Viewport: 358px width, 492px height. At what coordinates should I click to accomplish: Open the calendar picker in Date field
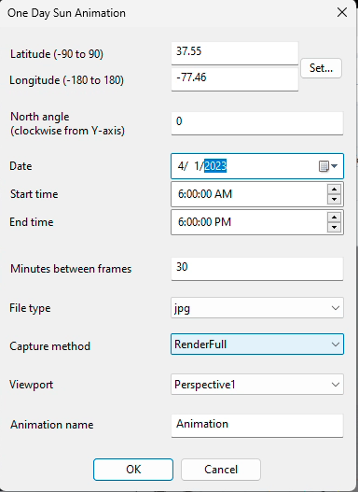click(x=327, y=166)
